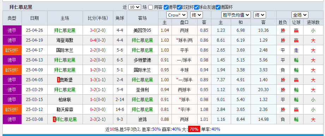This screenshot has height=136, width=325.
Task: Open the Crow* company dropdown
Action: tap(177, 15)
